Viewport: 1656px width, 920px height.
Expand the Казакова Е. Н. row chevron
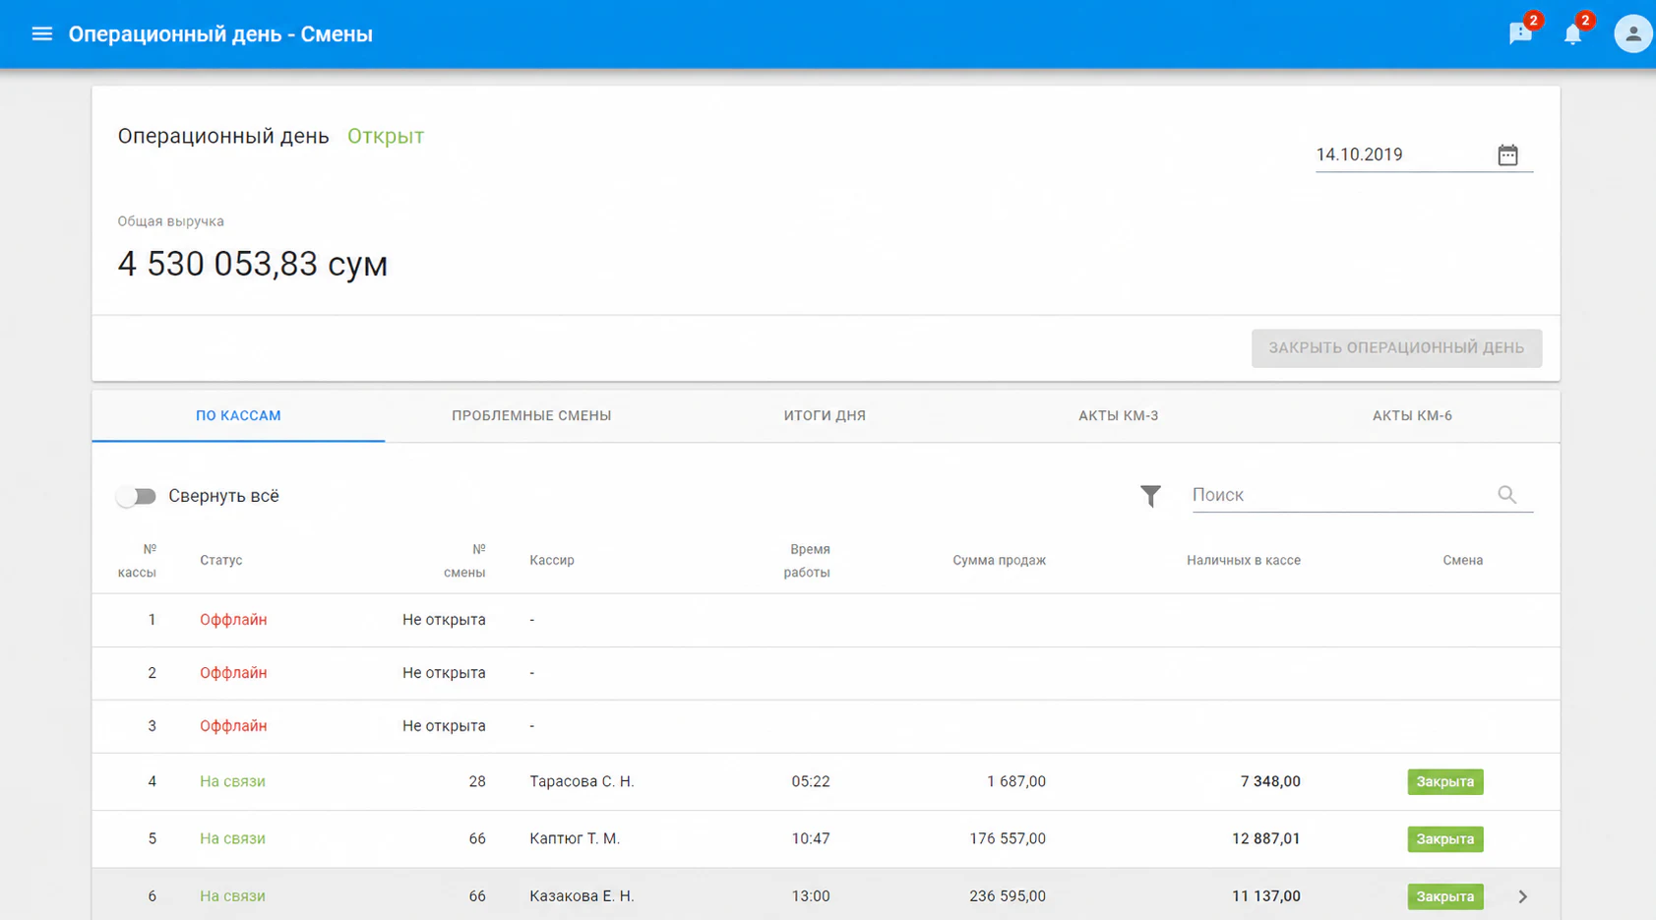point(1522,896)
